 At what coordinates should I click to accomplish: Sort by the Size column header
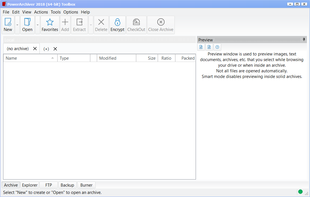(147, 58)
